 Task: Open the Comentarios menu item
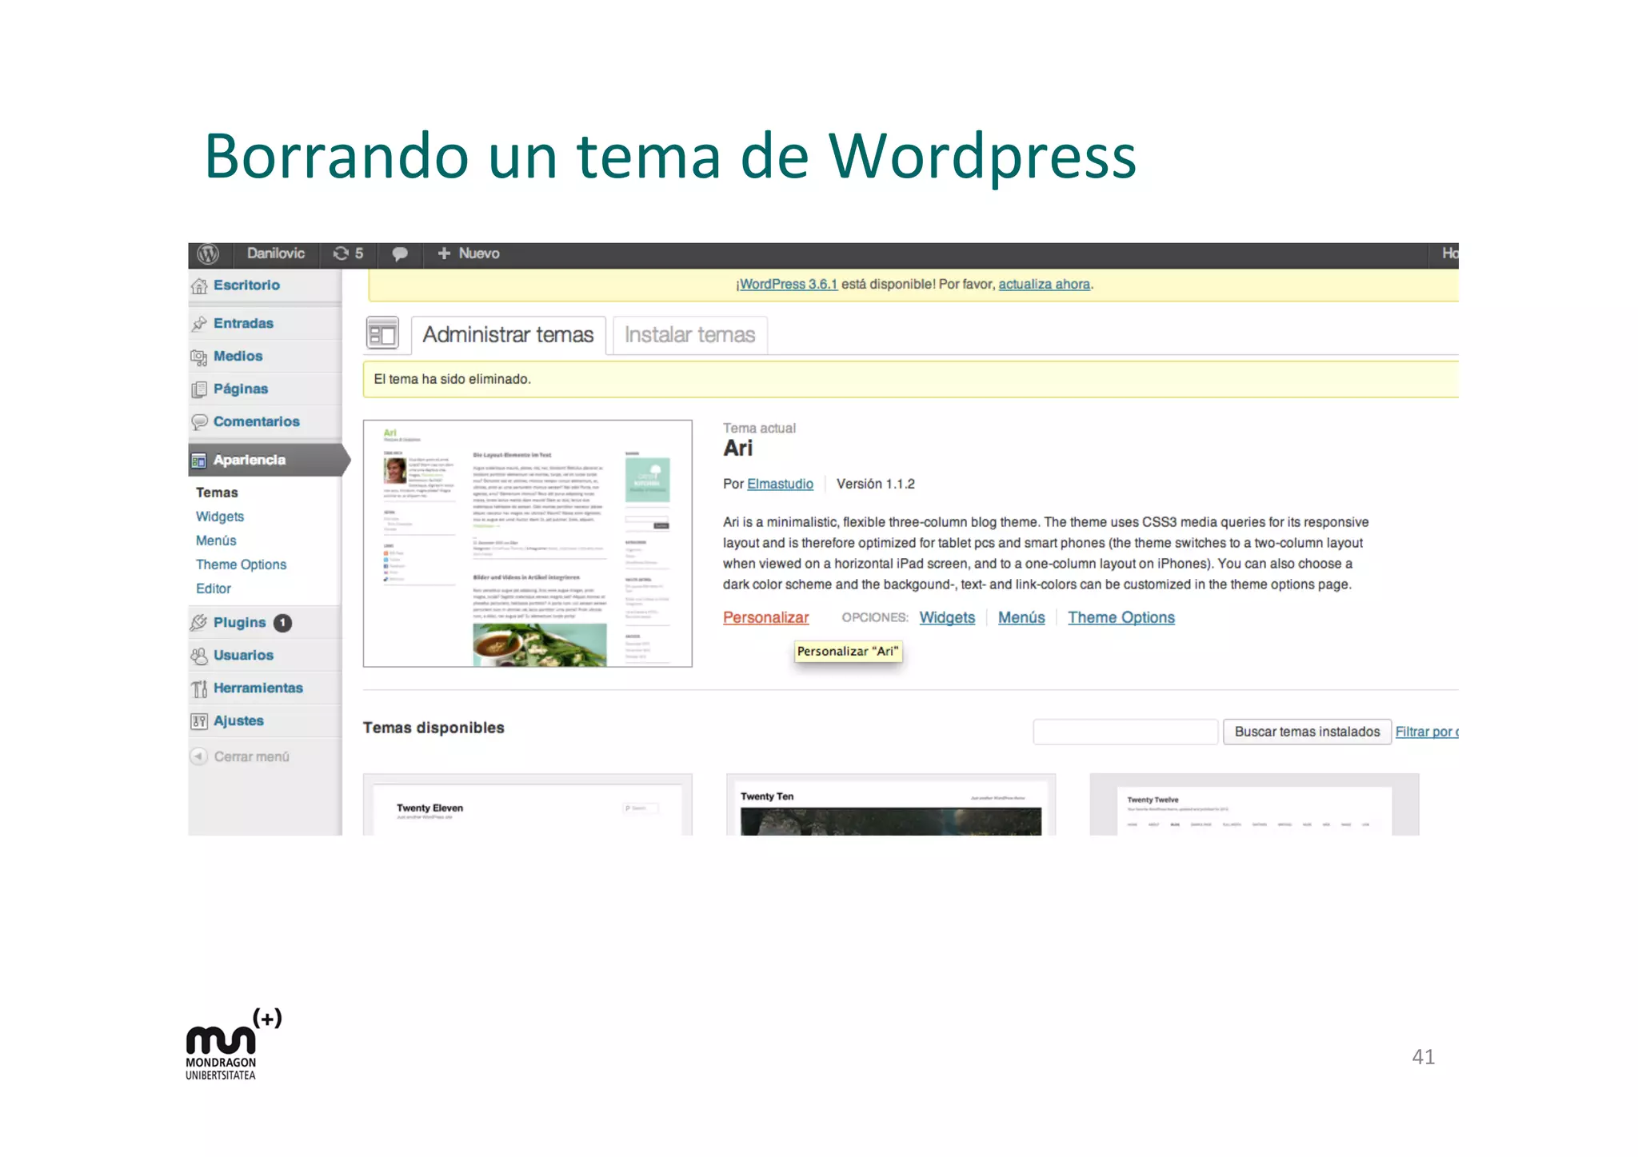(256, 421)
